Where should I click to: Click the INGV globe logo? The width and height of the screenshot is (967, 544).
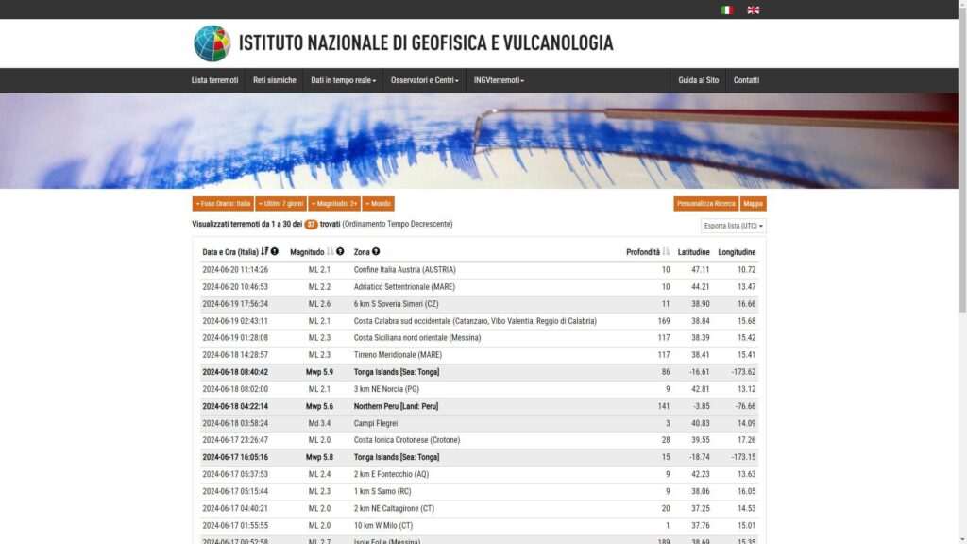[x=212, y=43]
